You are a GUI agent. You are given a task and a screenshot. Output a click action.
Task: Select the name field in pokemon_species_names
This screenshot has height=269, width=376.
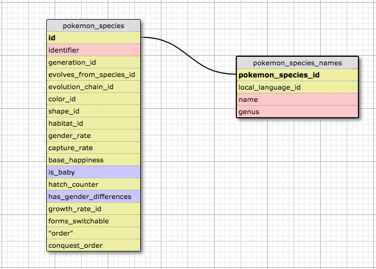[297, 99]
